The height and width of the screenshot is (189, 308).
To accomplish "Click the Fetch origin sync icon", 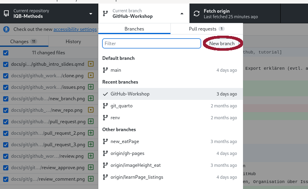I will pyautogui.click(x=197, y=14).
